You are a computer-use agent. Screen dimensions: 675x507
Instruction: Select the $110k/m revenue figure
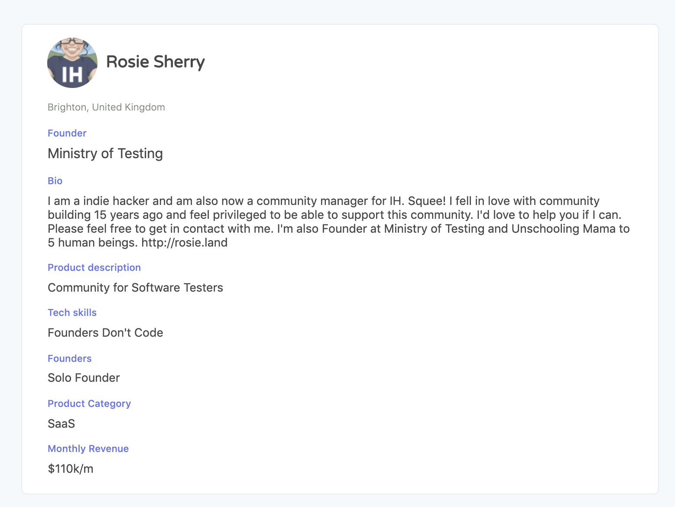[70, 469]
